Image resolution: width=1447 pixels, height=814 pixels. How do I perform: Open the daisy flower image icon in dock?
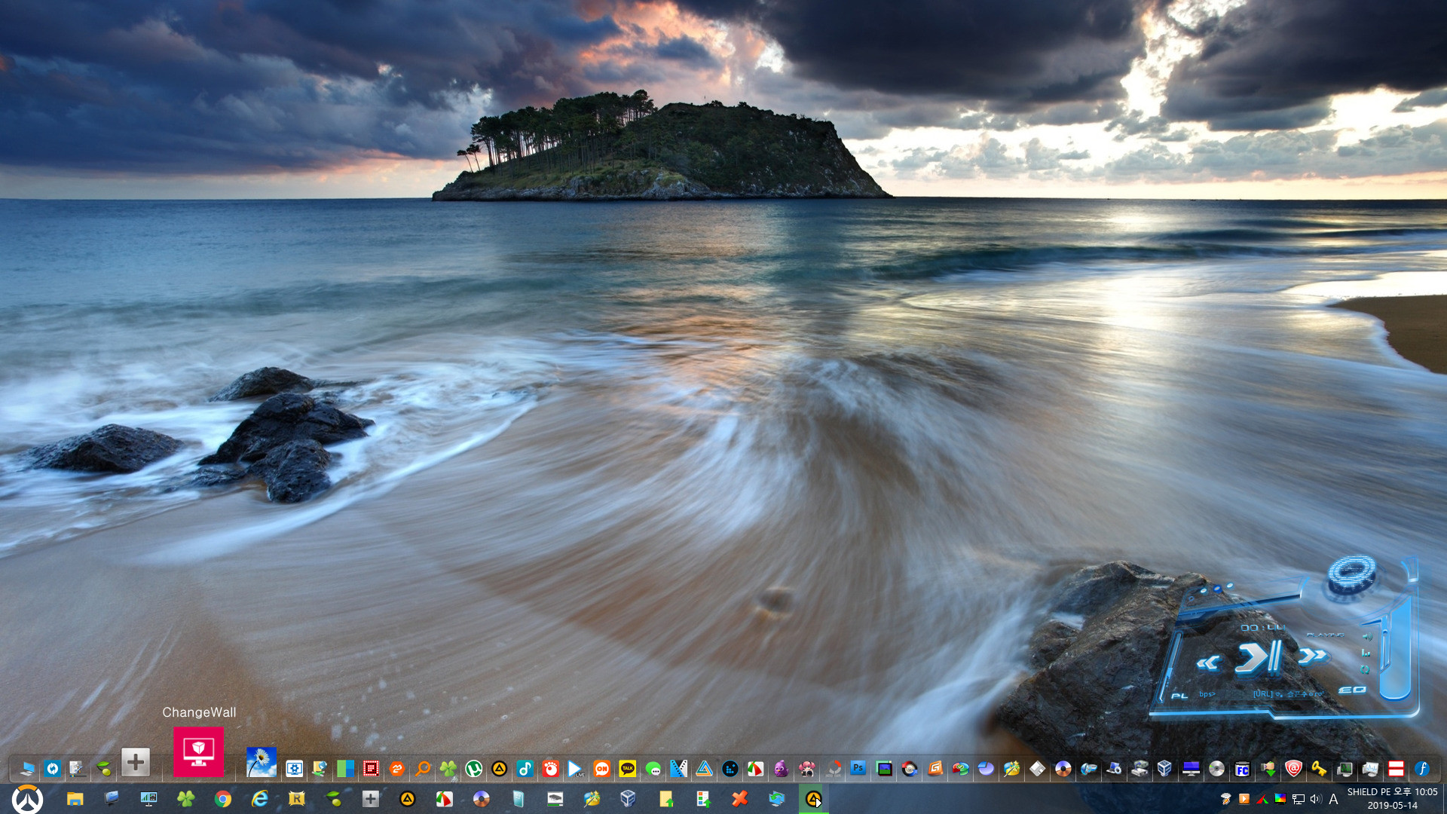click(261, 762)
